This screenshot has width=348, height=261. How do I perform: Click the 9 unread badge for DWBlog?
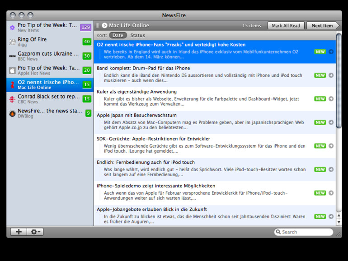point(88,113)
